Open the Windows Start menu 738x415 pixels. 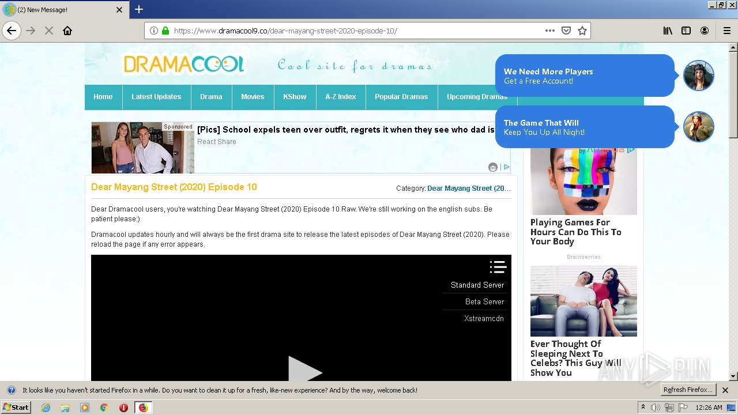16,408
